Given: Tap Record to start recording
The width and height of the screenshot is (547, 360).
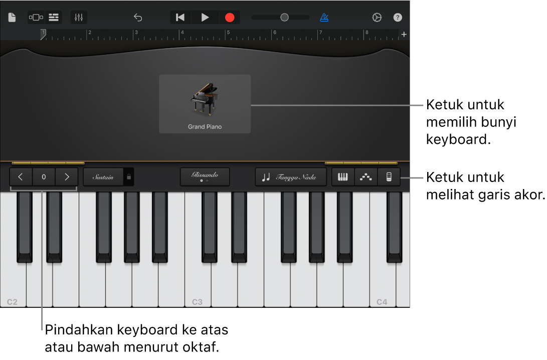Looking at the screenshot, I should [x=230, y=17].
